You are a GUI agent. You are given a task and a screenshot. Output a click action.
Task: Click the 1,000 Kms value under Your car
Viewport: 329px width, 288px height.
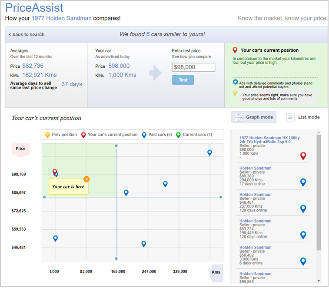click(x=122, y=75)
